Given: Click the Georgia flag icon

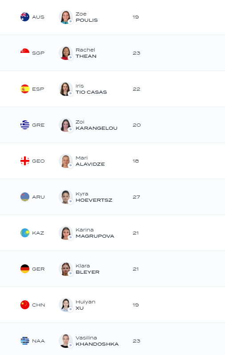Looking at the screenshot, I should click(x=25, y=161).
